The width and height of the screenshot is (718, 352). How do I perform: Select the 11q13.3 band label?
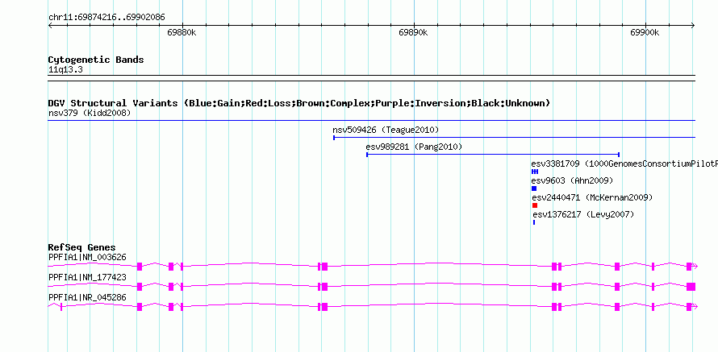(x=65, y=70)
